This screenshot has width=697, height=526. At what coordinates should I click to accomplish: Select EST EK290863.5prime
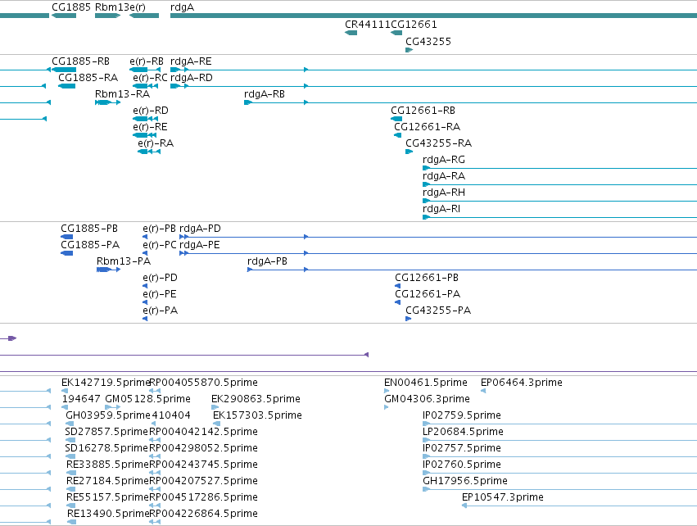point(256,399)
